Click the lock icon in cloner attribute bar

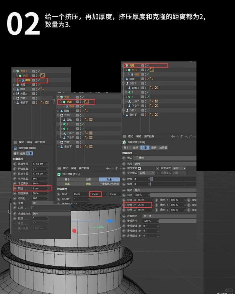click(191, 136)
